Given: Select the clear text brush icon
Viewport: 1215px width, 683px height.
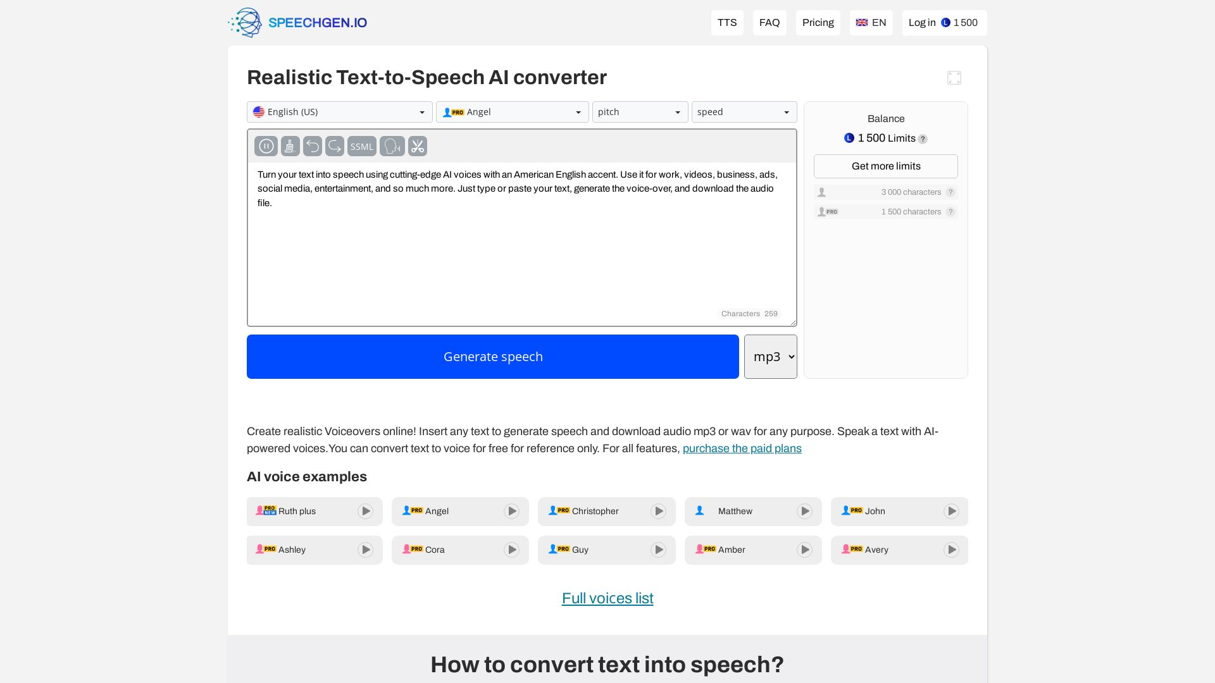Looking at the screenshot, I should (290, 145).
